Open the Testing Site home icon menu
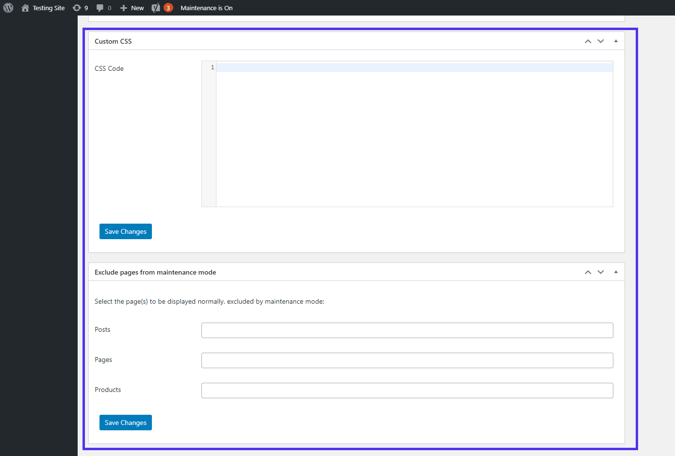This screenshot has width=675, height=456. tap(25, 7)
